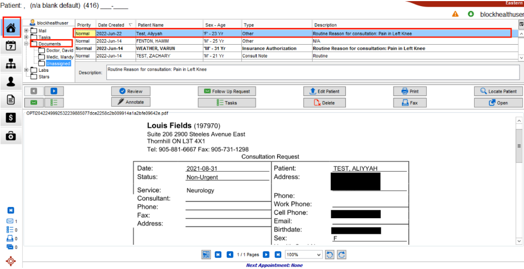Expand the Labs folder node
Screen dimensions: 524x269
tap(27, 70)
